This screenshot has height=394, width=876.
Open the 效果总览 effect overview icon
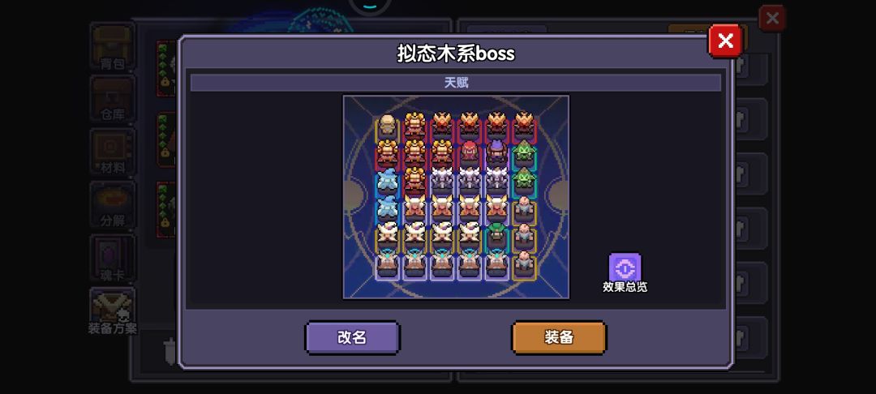coord(625,273)
